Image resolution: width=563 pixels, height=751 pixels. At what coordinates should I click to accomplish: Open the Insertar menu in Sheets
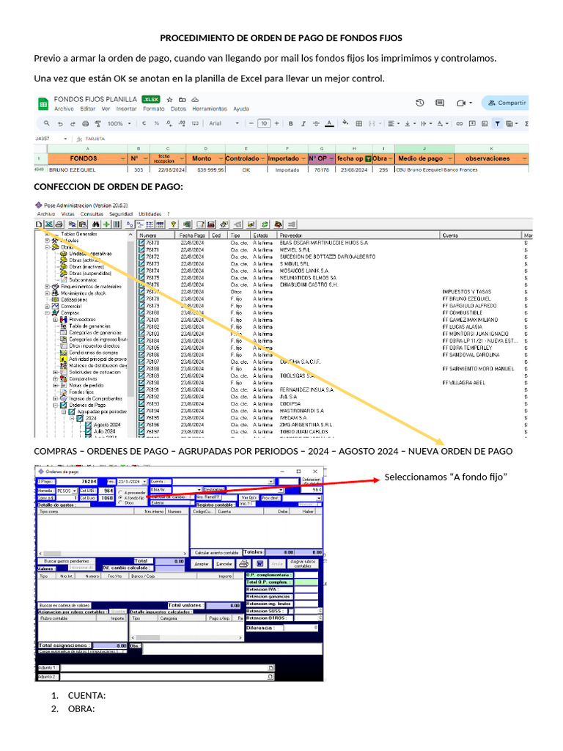pyautogui.click(x=126, y=109)
